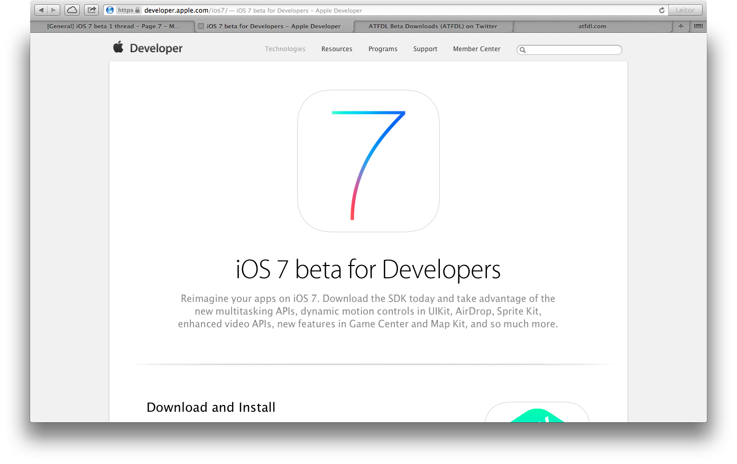The width and height of the screenshot is (737, 464).
Task: Click the Leitor reader button
Action: [685, 10]
